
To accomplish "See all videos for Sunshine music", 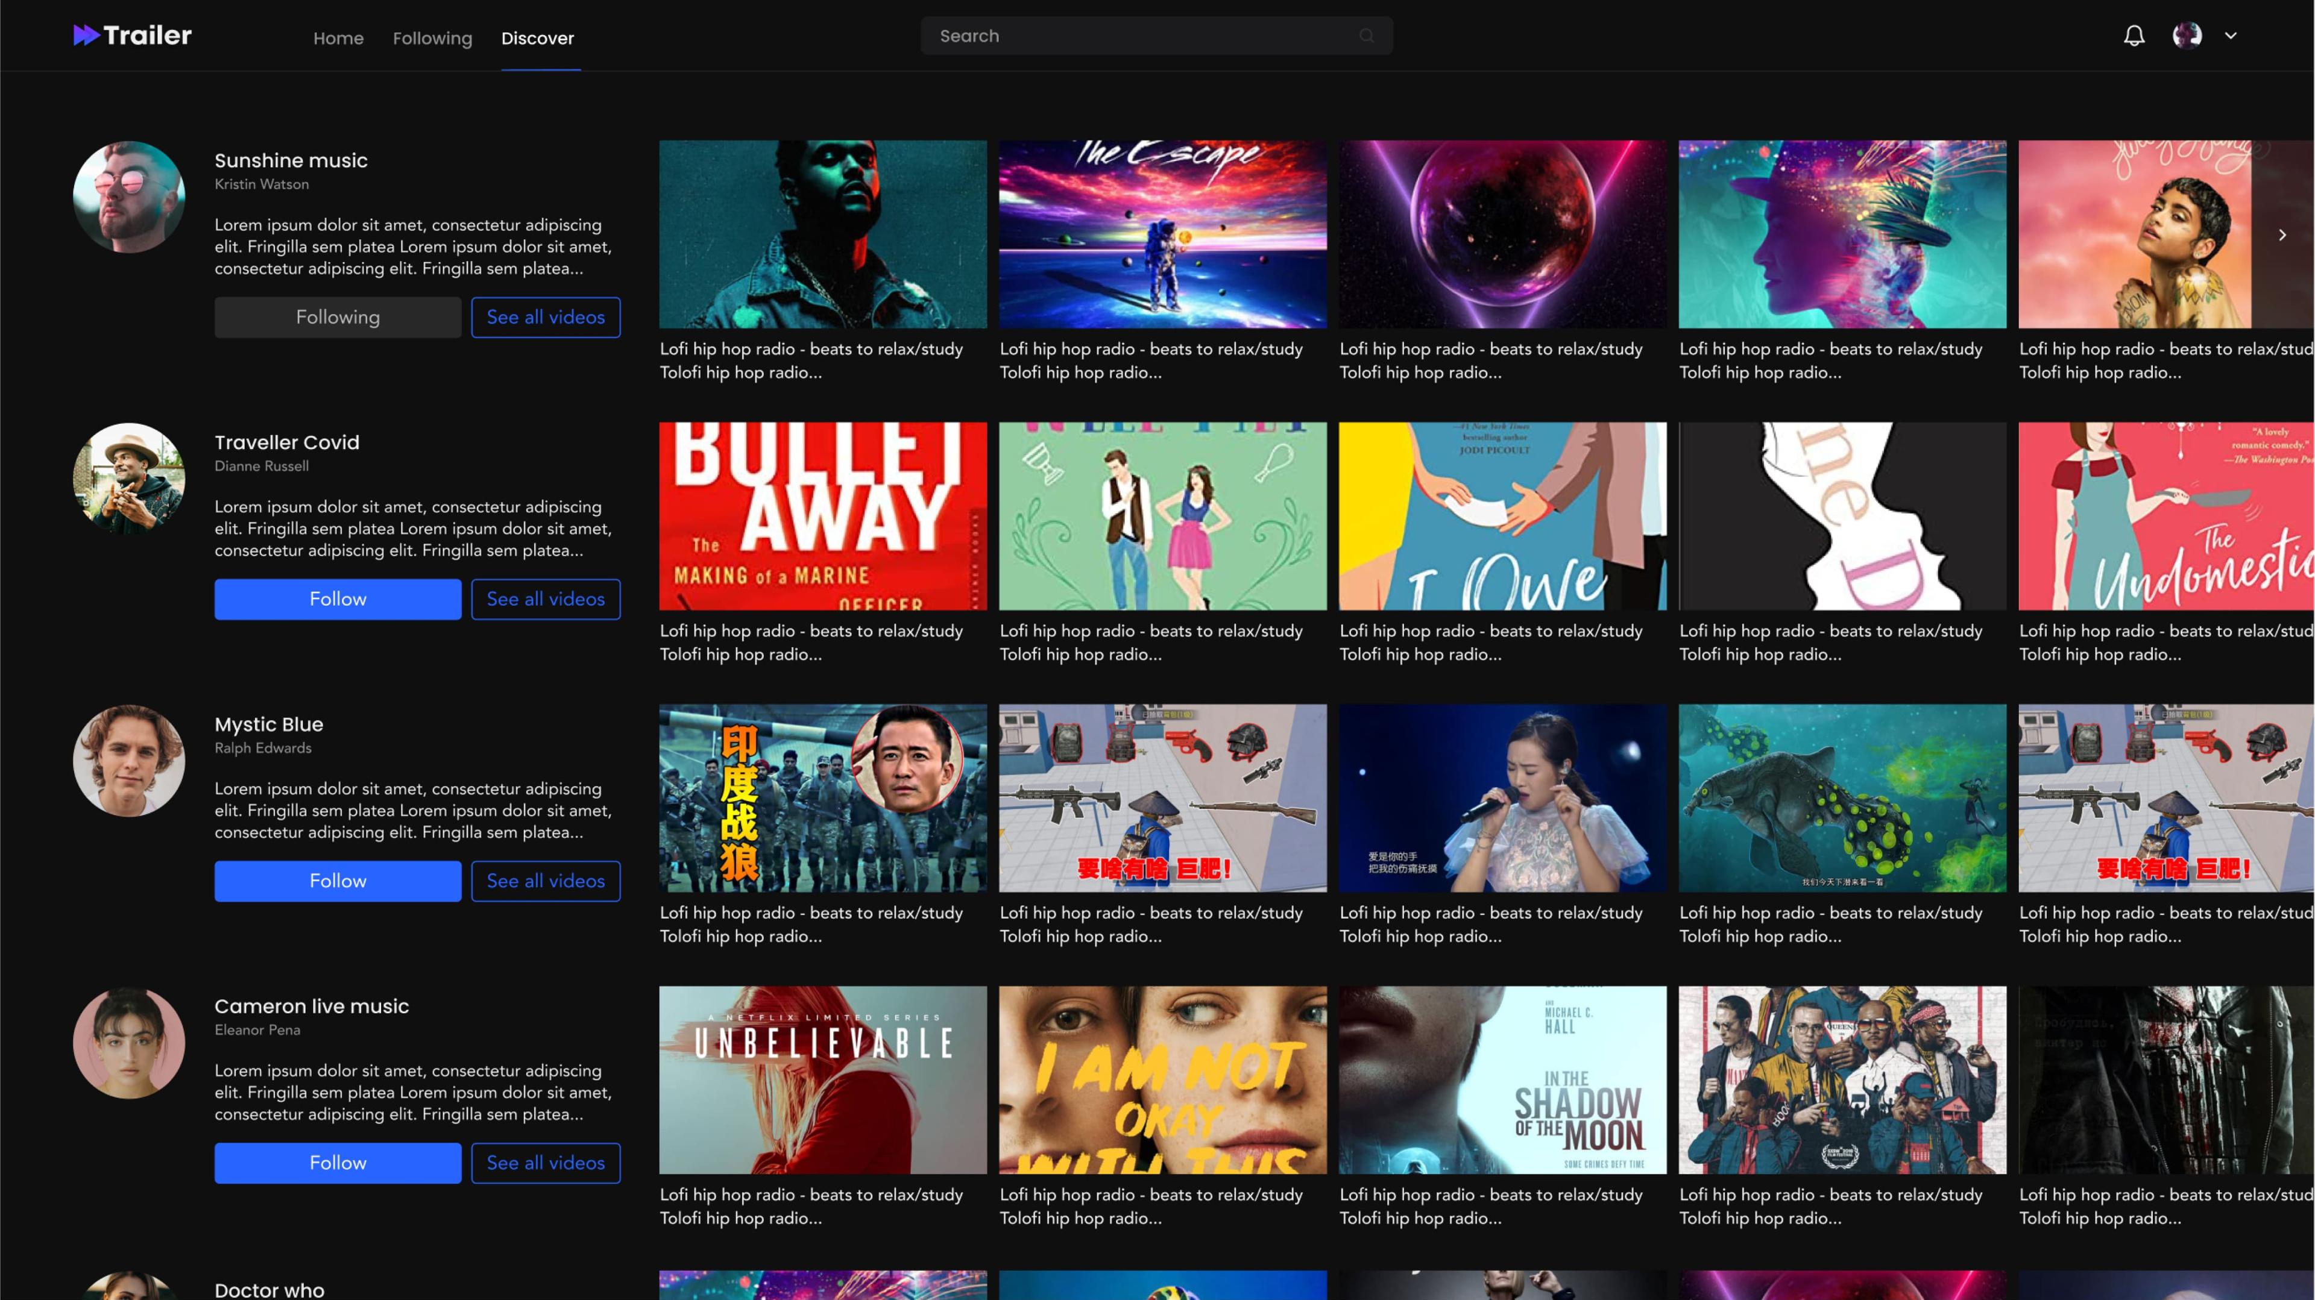I will tap(546, 317).
